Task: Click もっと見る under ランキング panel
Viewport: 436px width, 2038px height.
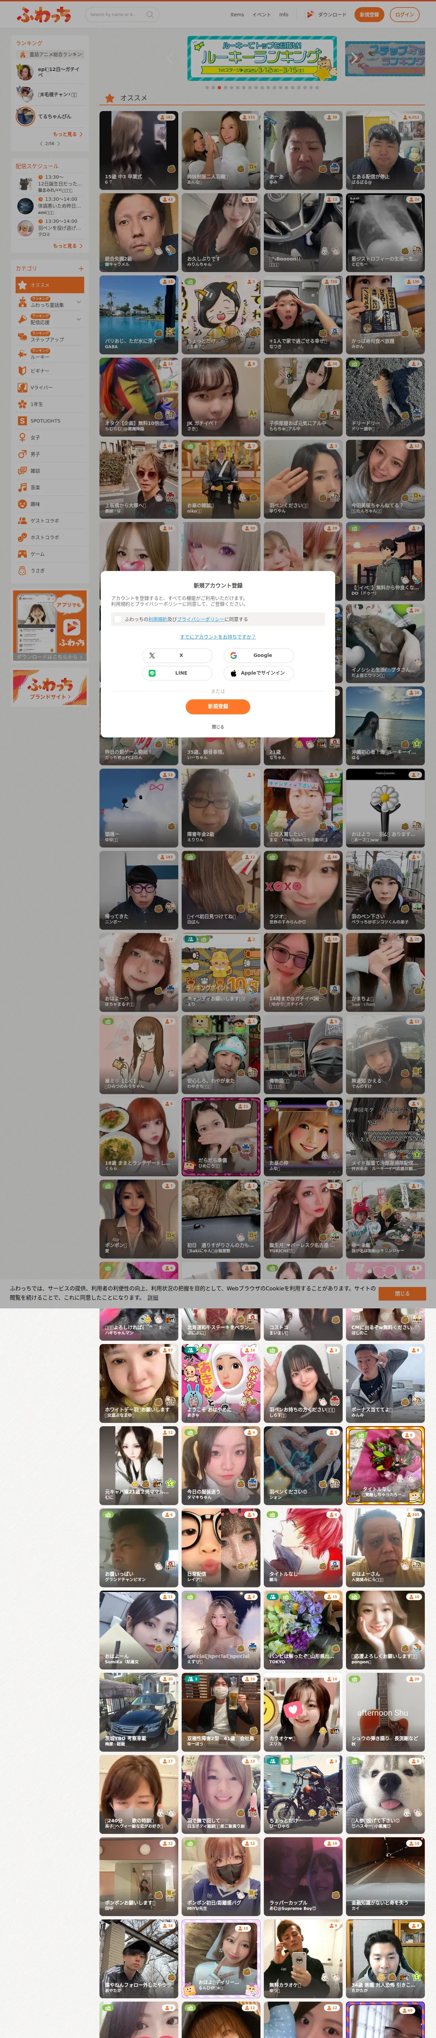Action: [67, 135]
